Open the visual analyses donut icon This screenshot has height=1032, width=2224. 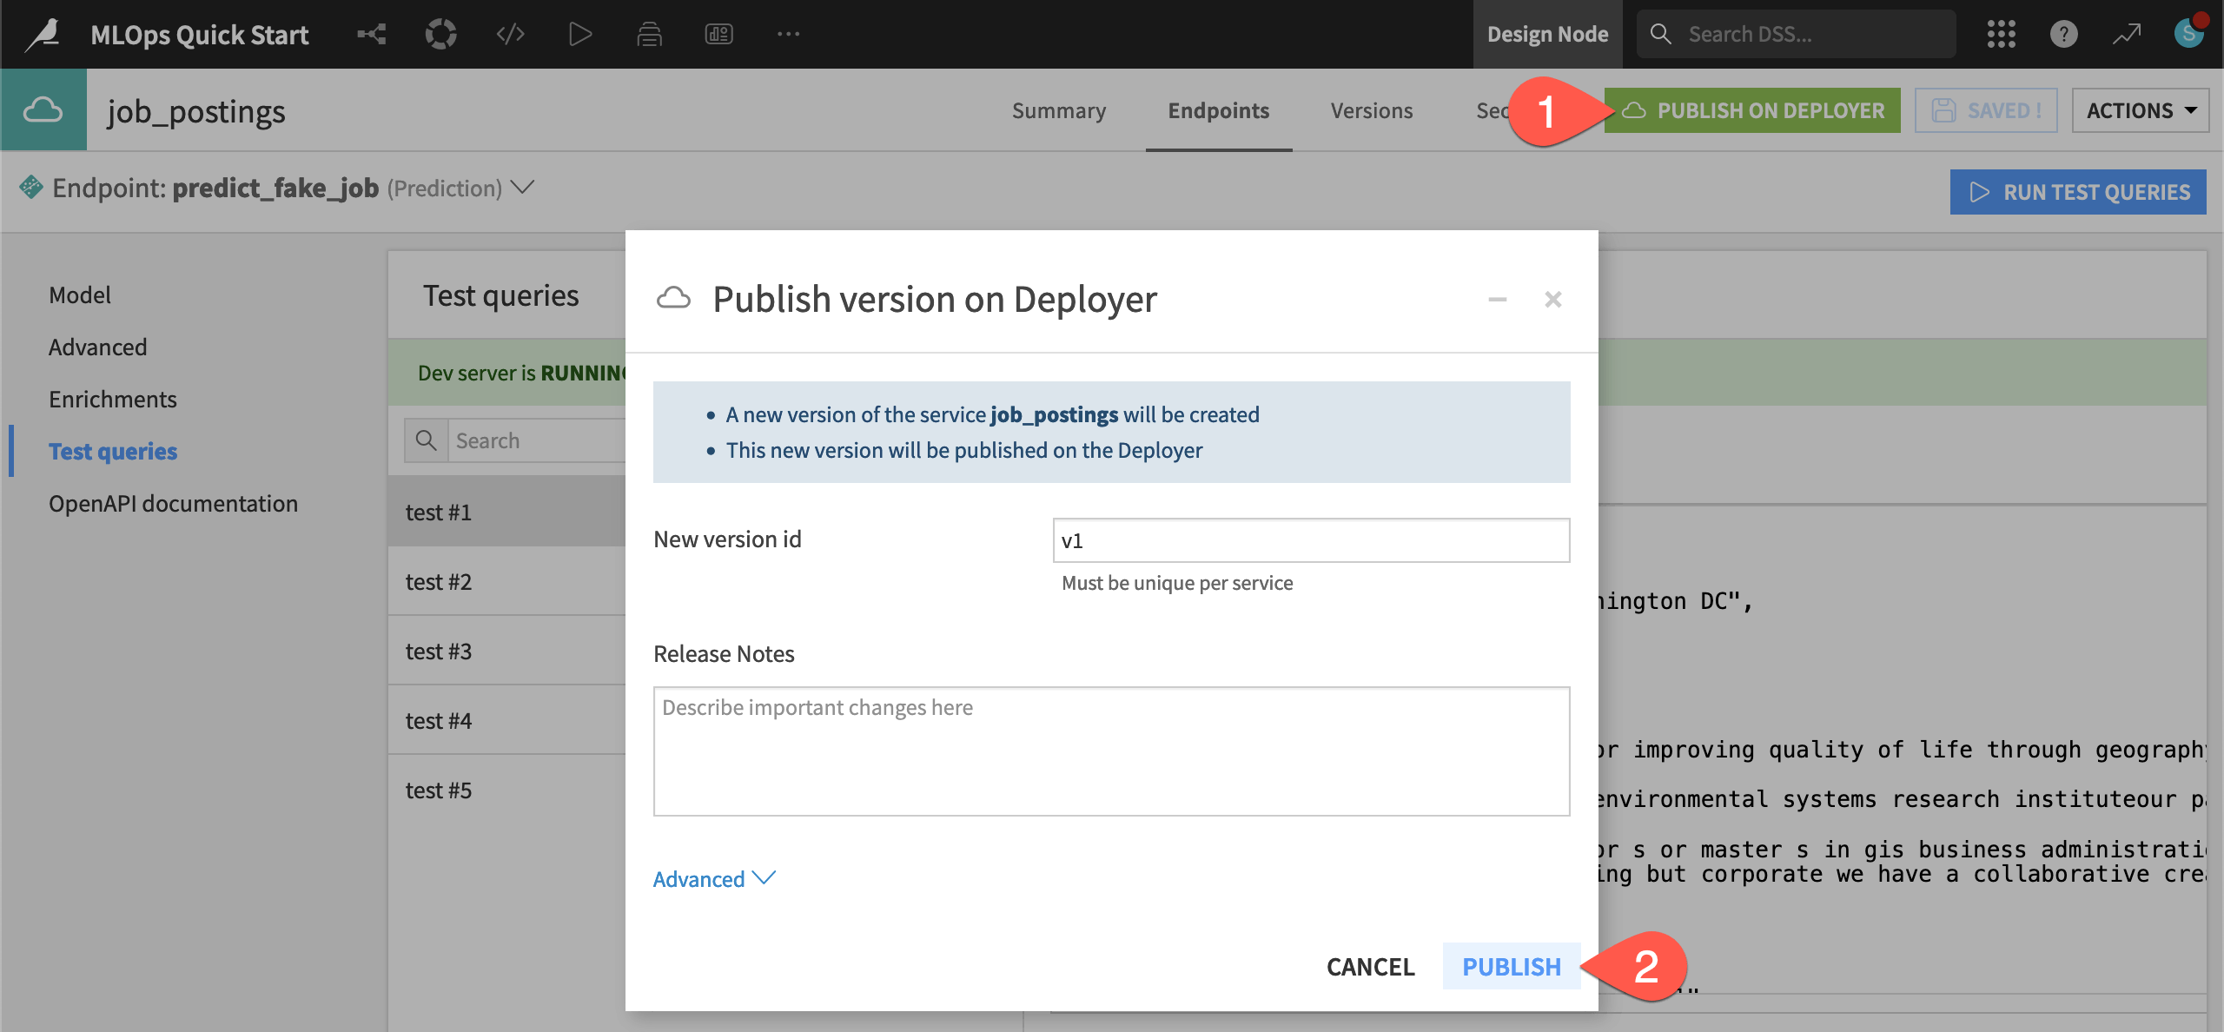pyautogui.click(x=441, y=34)
